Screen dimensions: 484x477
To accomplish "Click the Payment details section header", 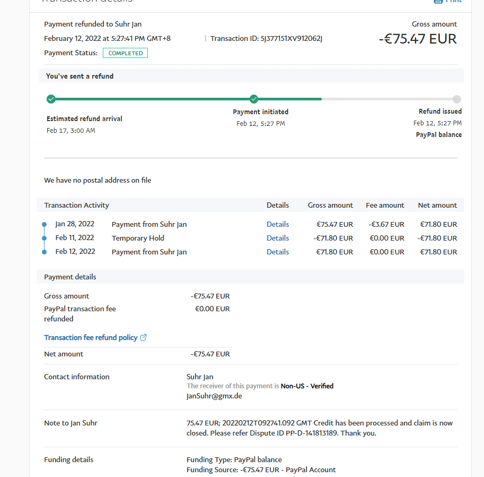I will [70, 277].
